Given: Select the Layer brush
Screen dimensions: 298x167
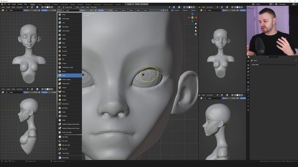Looking at the screenshot, I should click(x=69, y=35).
